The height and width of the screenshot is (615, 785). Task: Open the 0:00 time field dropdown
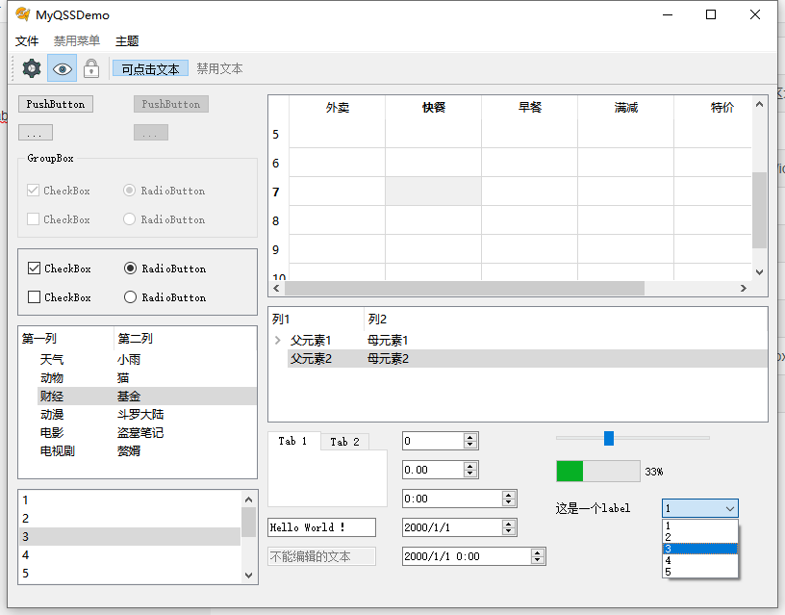click(x=510, y=499)
